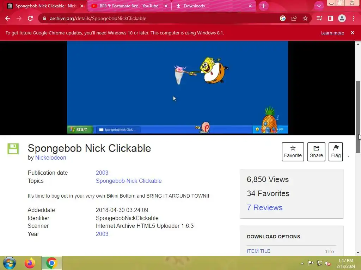Open Spongebob Nick Clickable topic link
This screenshot has height=270, width=361.
(x=129, y=181)
